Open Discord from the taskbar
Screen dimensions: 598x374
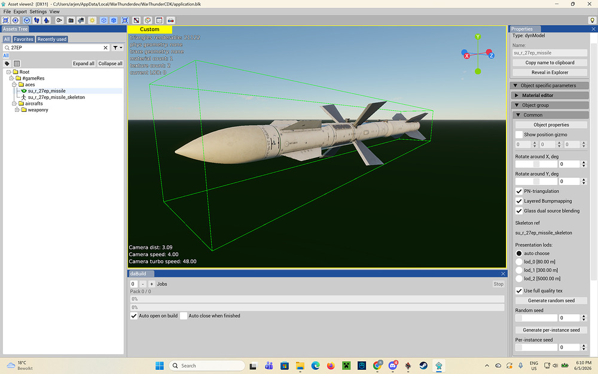pyautogui.click(x=392, y=366)
